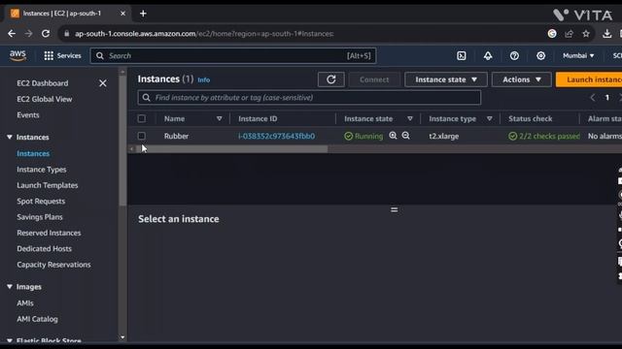Image resolution: width=622 pixels, height=349 pixels.
Task: Collapse the Images sidebar section
Action: click(x=10, y=287)
